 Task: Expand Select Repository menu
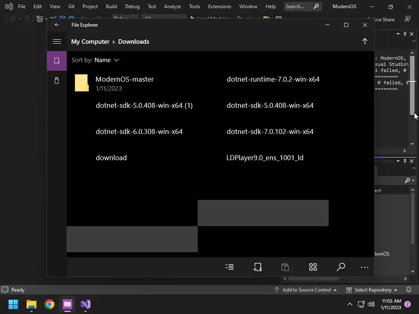pos(372,290)
